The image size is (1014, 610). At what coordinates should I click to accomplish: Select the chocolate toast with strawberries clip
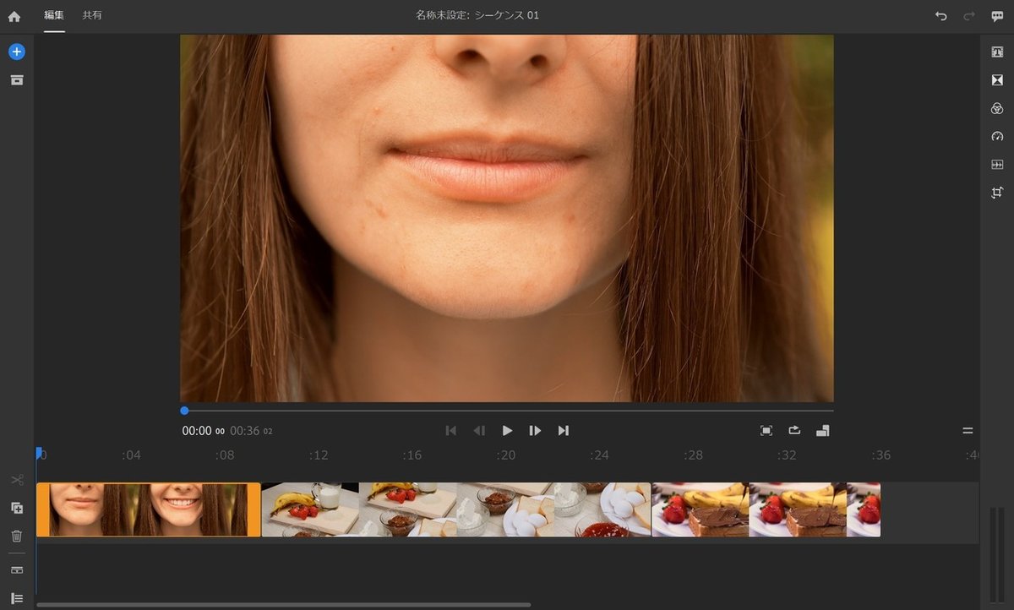click(x=766, y=509)
